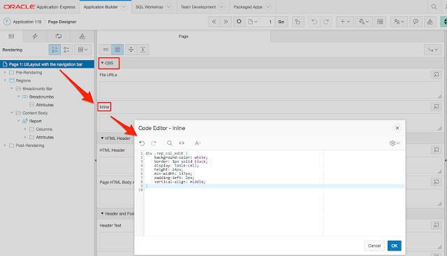The image size is (447, 256).
Task: Toggle Group by Processing Order view button
Action: point(54,50)
